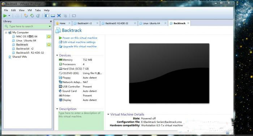Toggle favorite star for MAC OS X 64
The image size is (253, 136).
click(x=49, y=37)
